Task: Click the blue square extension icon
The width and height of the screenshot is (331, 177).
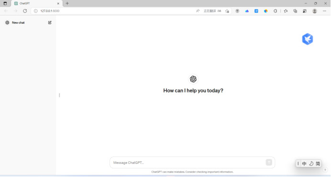Action: tap(256, 11)
